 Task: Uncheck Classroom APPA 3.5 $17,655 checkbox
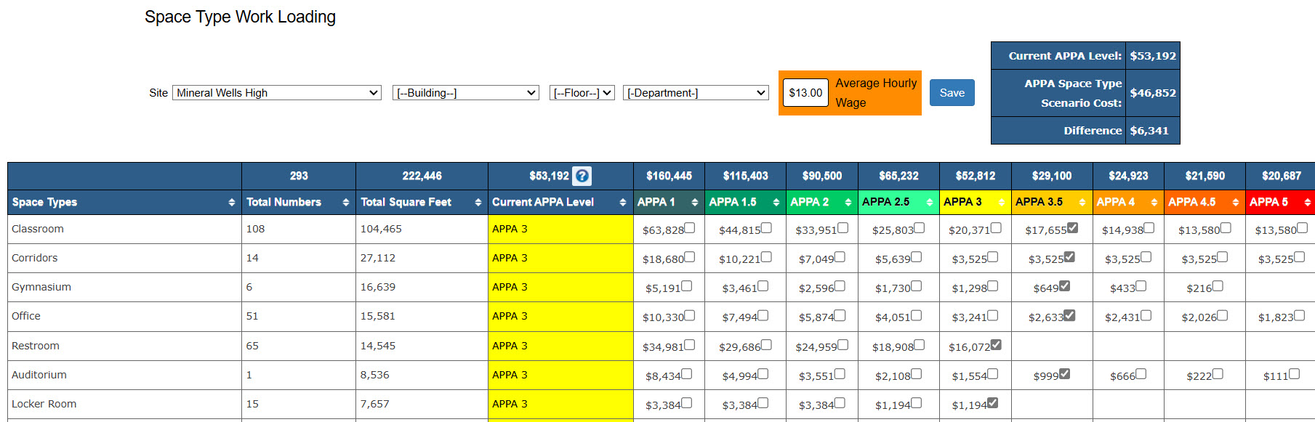(x=1073, y=228)
